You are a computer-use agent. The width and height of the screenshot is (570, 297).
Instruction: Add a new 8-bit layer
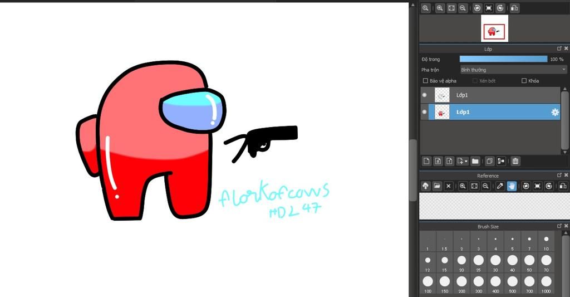438,161
